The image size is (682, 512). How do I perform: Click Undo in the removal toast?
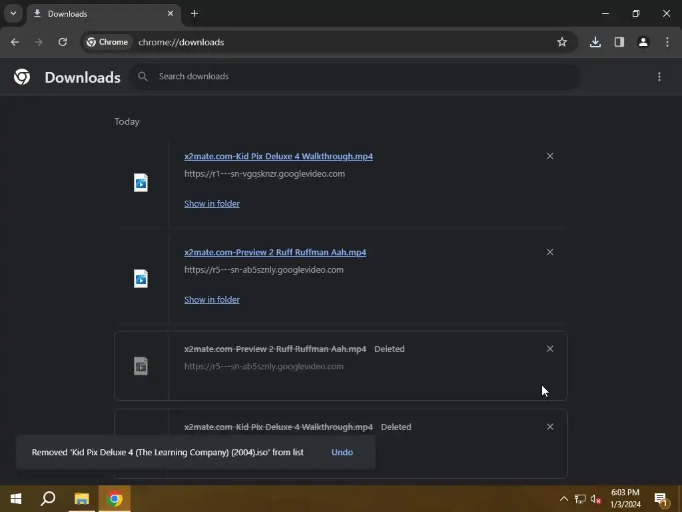pos(342,453)
